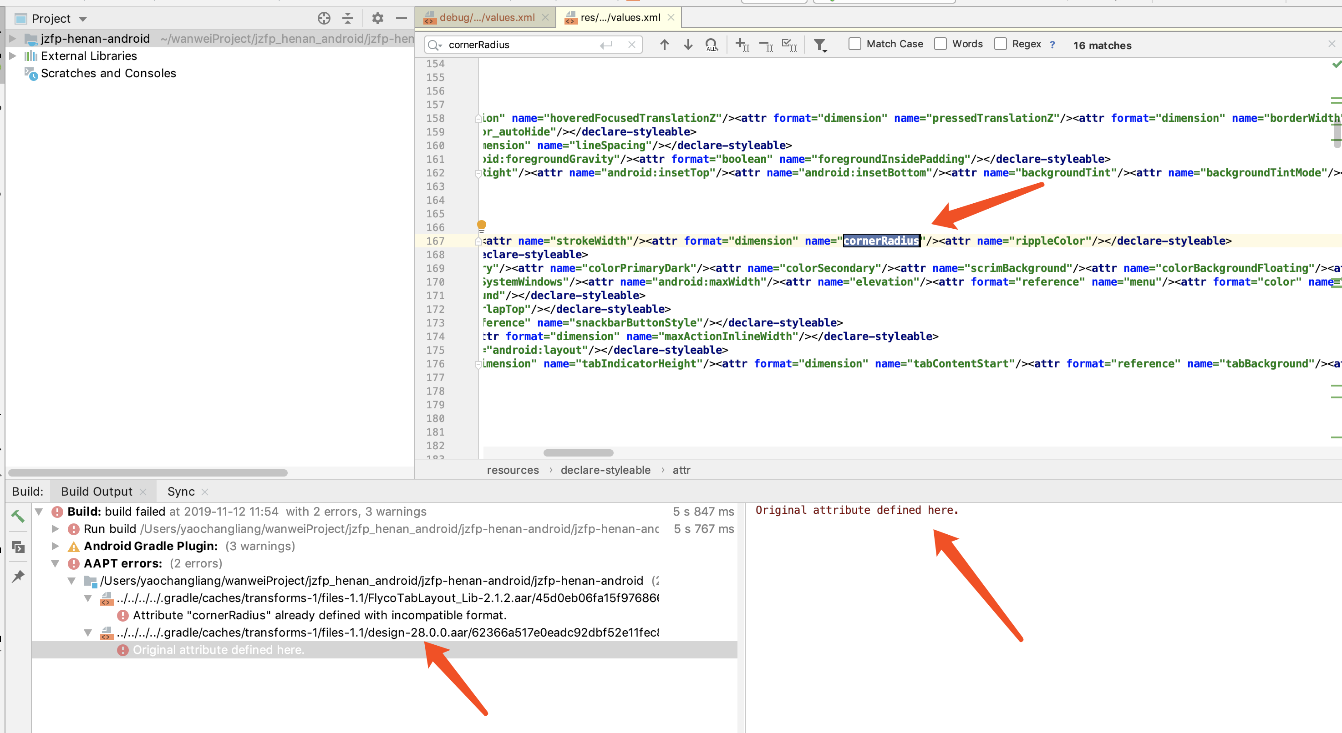The image size is (1342, 733).
Task: Enable the Match Case checkbox
Action: (855, 44)
